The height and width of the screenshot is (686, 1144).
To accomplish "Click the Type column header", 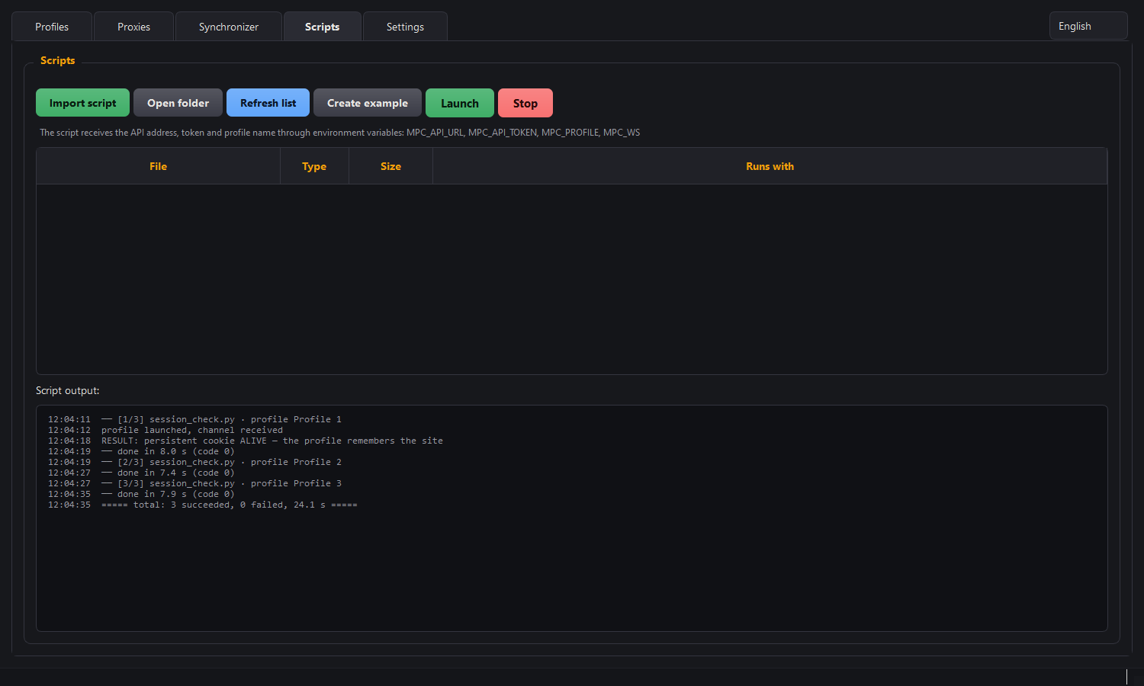I will (314, 166).
